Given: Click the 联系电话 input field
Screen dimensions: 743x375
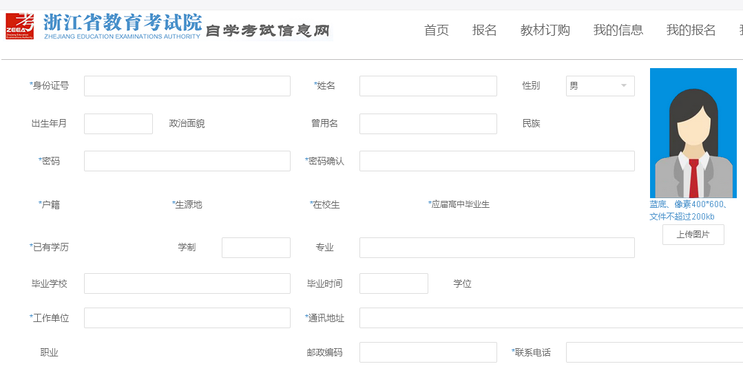Looking at the screenshot, I should point(654,352).
